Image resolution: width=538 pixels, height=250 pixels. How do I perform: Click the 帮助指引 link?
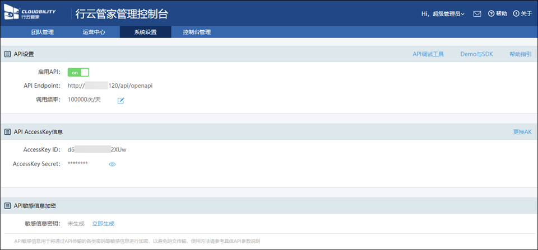521,54
